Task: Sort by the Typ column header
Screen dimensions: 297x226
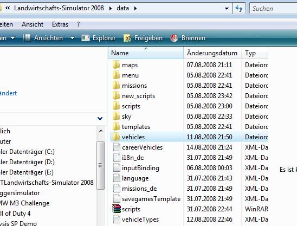Action: coord(255,53)
